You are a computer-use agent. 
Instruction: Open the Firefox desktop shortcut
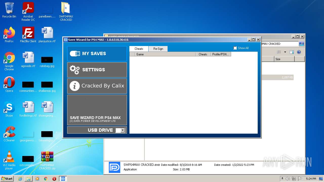pos(9,35)
